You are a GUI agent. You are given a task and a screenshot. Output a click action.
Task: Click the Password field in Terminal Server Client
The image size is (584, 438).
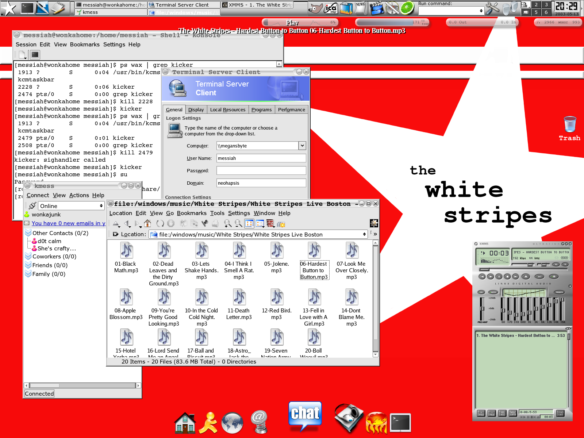tap(261, 170)
